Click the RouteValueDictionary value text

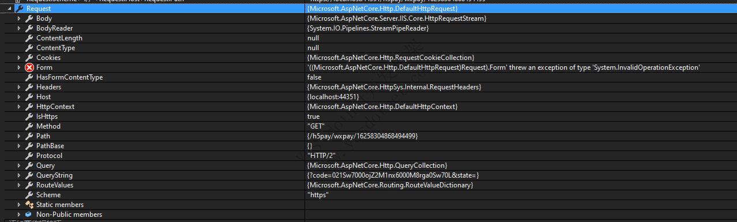[x=390, y=185]
